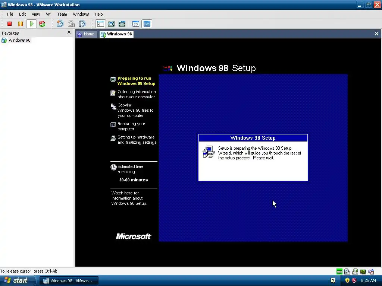The height and width of the screenshot is (286, 382).
Task: Click the help question mark taskbar icon
Action: coord(333,280)
